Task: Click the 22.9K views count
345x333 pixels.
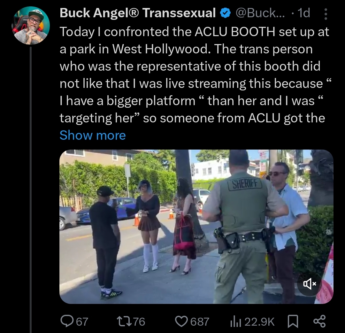Action: pyautogui.click(x=259, y=321)
